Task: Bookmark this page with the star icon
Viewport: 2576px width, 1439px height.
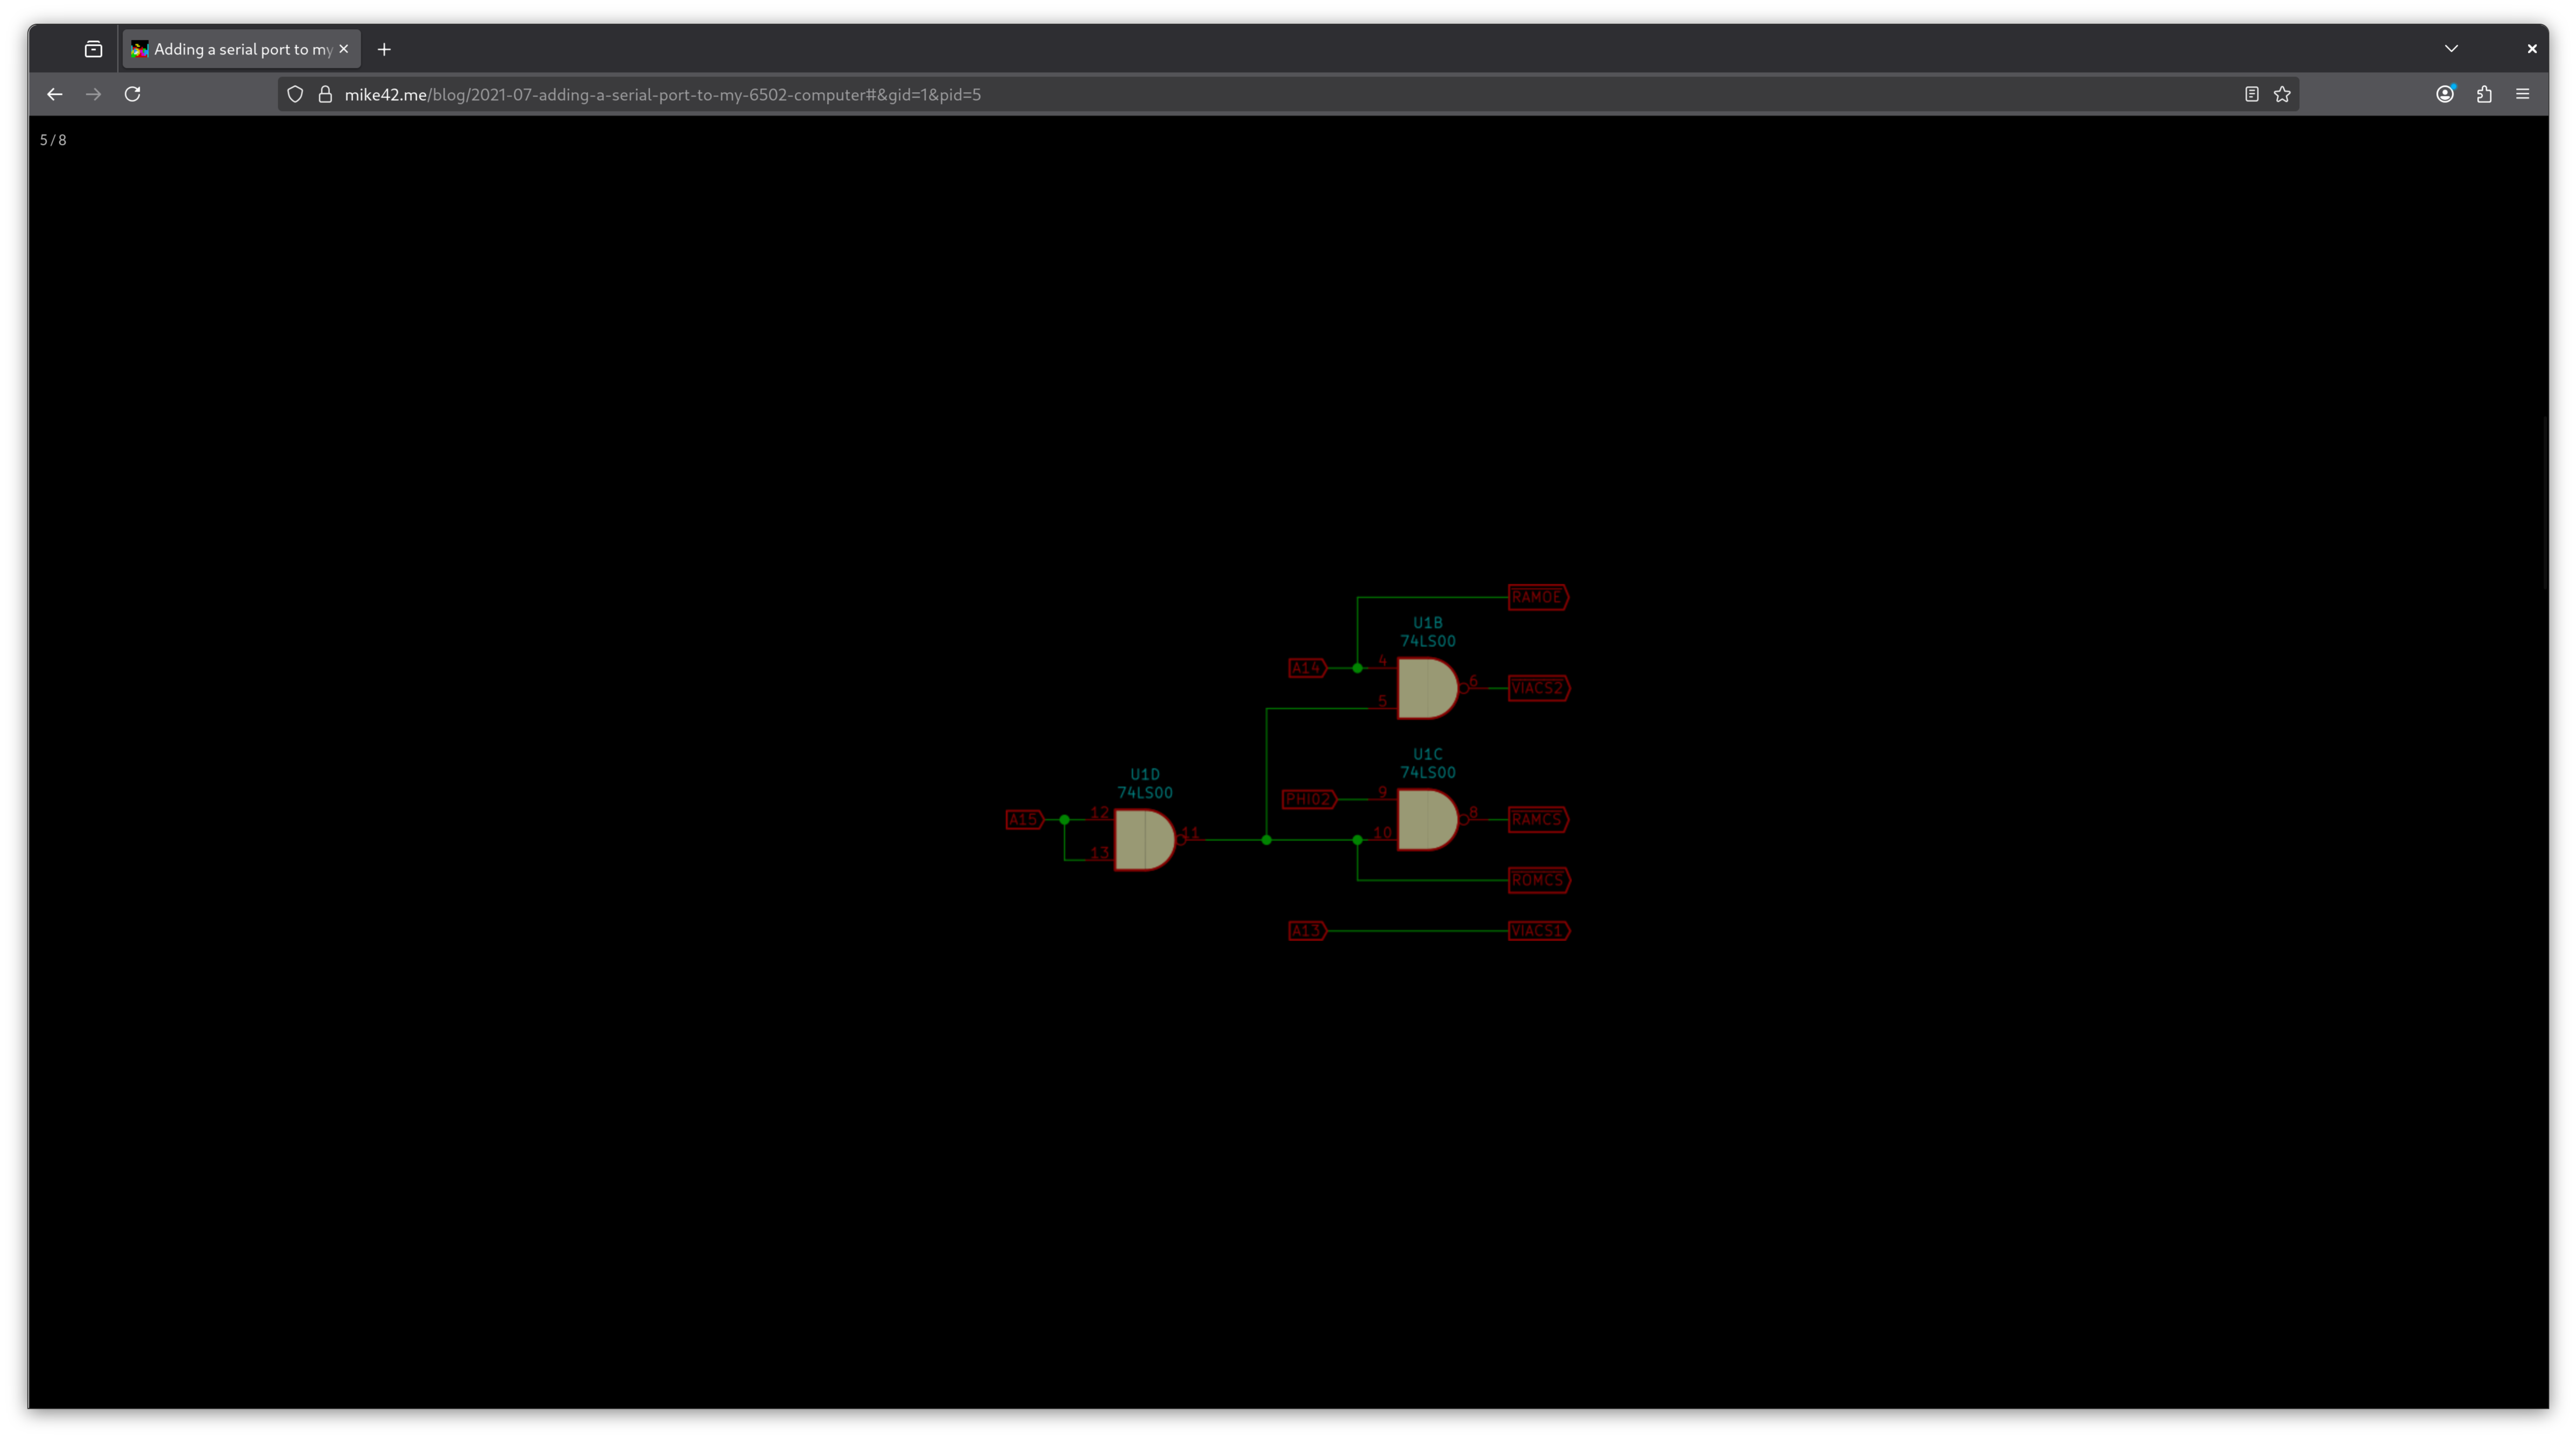Action: click(2282, 94)
